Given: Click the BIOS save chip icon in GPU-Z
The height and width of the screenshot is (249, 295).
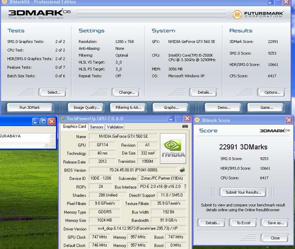Looking at the screenshot, I should click(x=182, y=170).
